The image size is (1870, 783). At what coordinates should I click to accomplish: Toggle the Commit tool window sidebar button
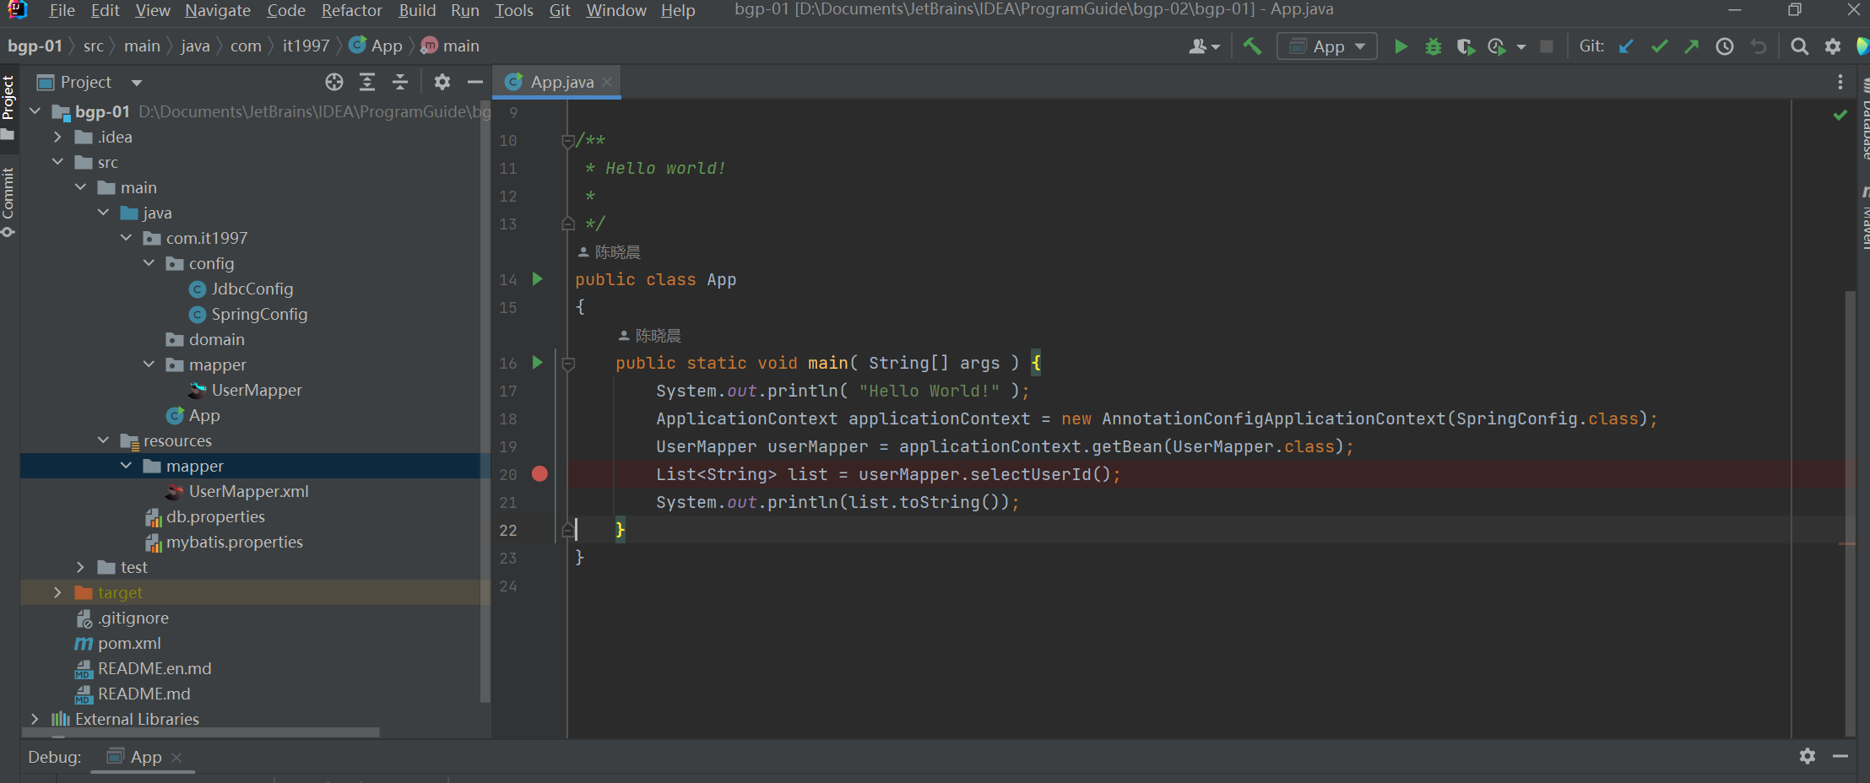(8, 202)
